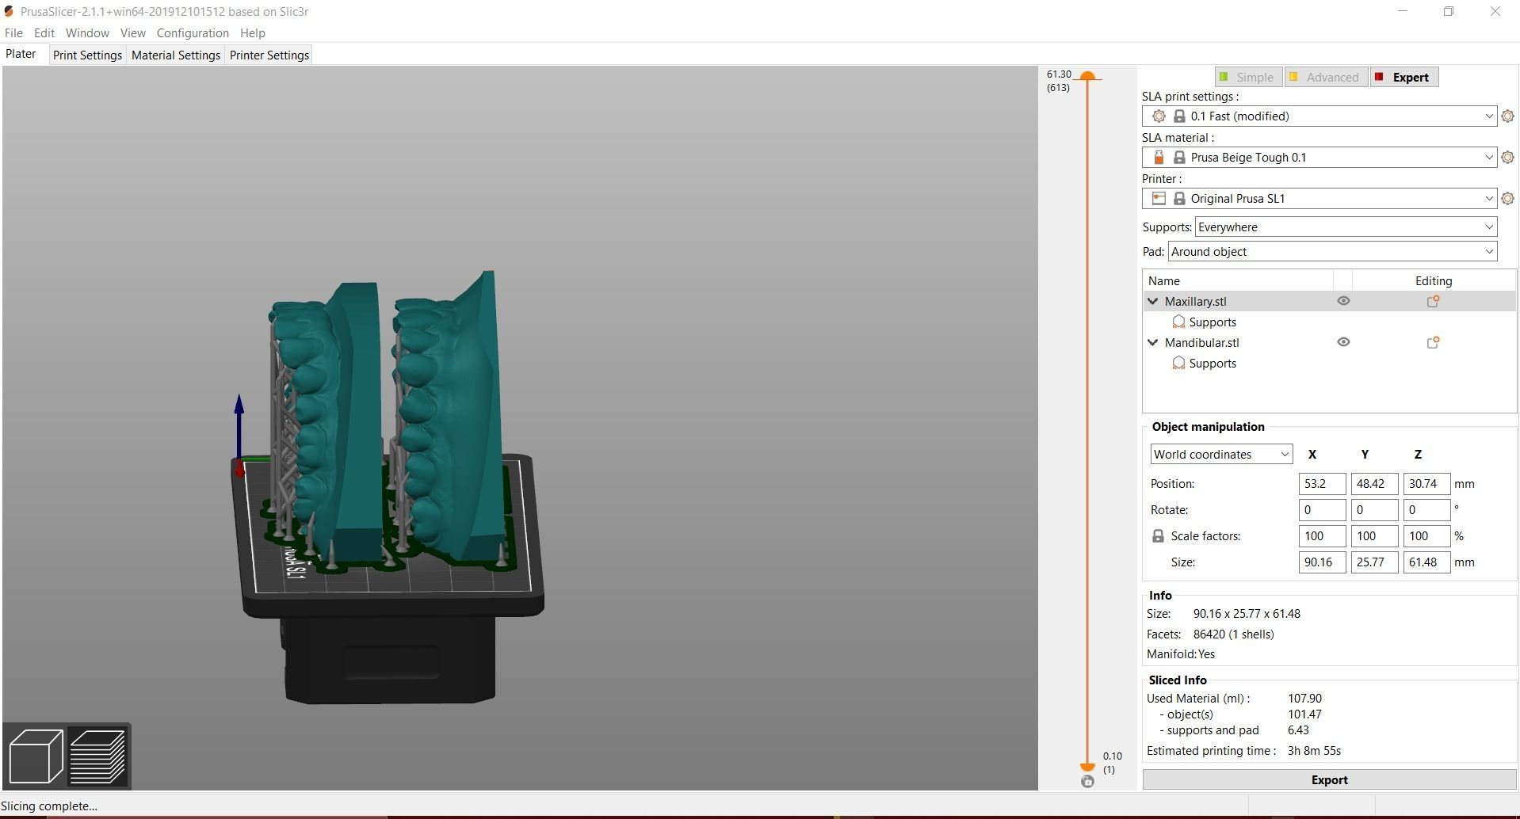
Task: Click upper layer slider handle at 61.30
Action: click(x=1087, y=76)
